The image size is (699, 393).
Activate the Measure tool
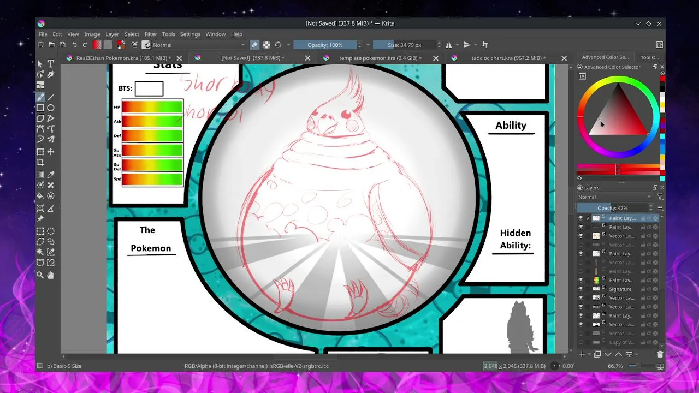[51, 208]
